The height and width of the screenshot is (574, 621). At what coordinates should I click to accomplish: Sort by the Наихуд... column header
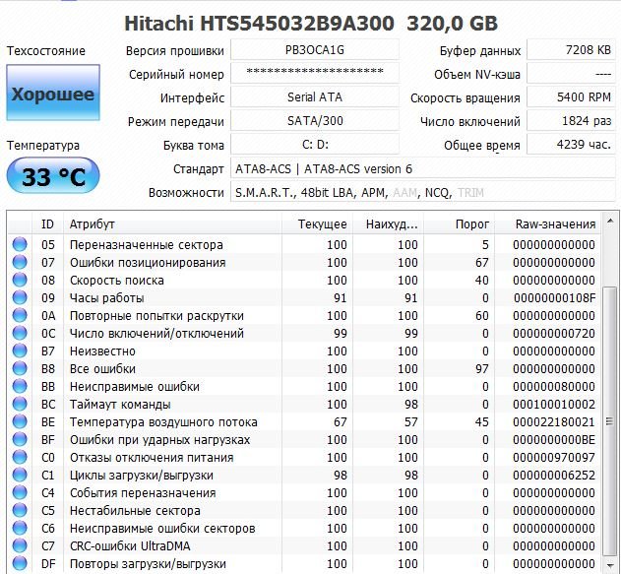pyautogui.click(x=388, y=224)
